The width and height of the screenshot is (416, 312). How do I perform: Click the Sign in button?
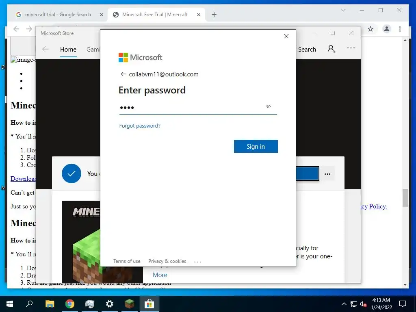(x=256, y=146)
